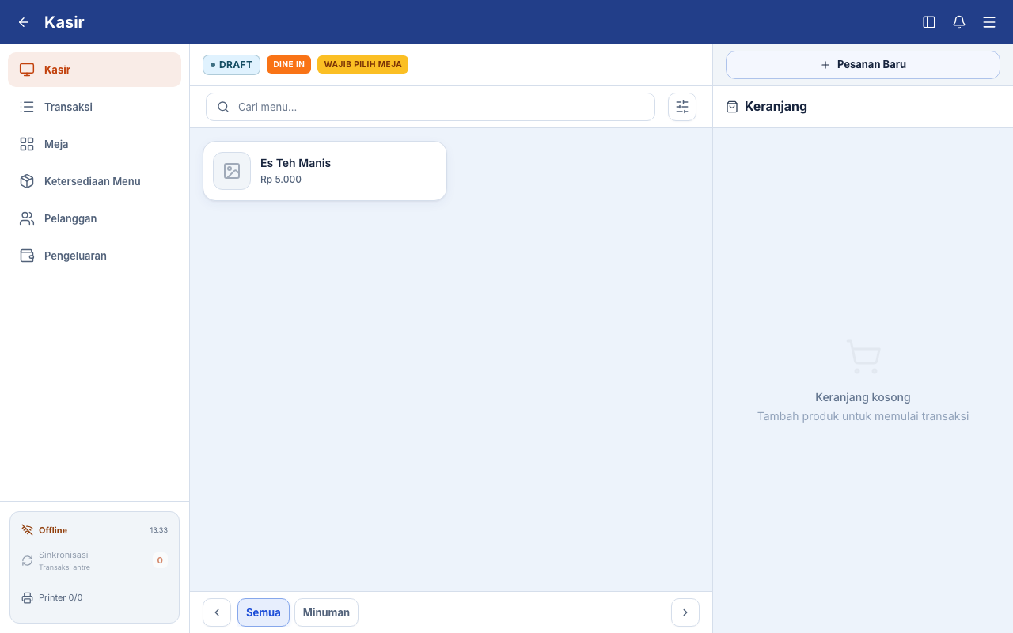Create a new order with Pesanan Baru
1013x633 pixels.
point(863,65)
